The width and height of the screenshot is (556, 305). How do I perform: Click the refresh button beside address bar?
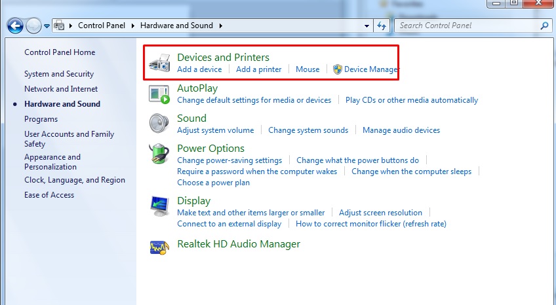point(382,26)
